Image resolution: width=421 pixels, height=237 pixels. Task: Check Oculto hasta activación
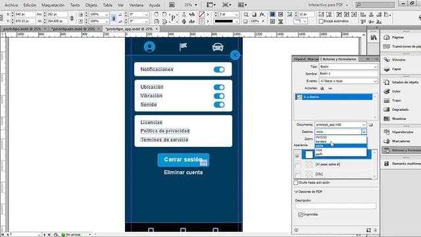click(296, 183)
